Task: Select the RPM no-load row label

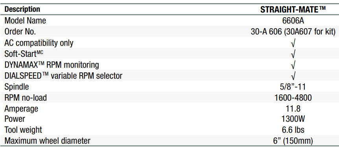Action: 26,97
